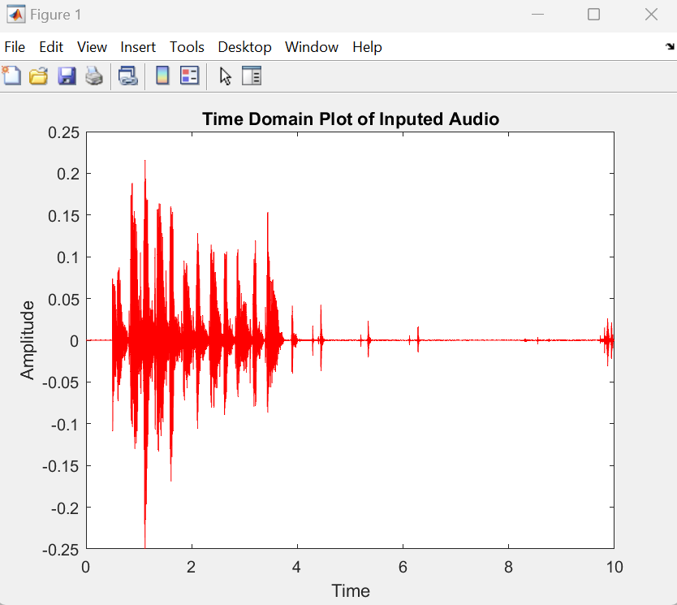Open the View menu
677x605 pixels.
[92, 46]
